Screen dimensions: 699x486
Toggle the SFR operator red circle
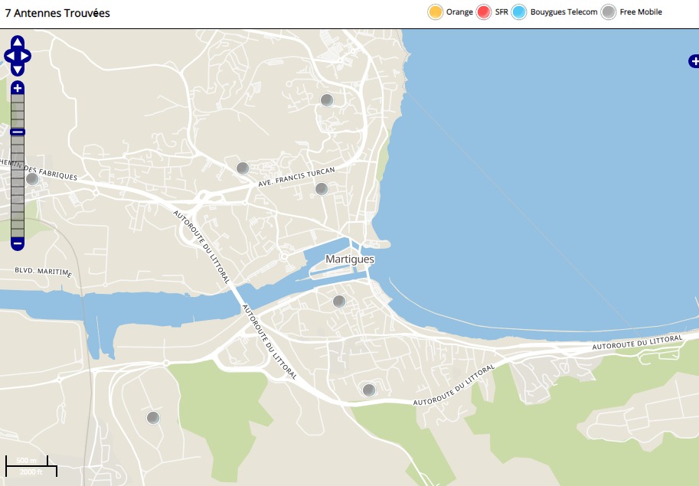(484, 12)
